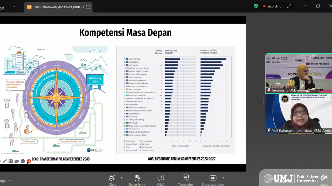Click the green encryption shield icon

click(x=256, y=6)
